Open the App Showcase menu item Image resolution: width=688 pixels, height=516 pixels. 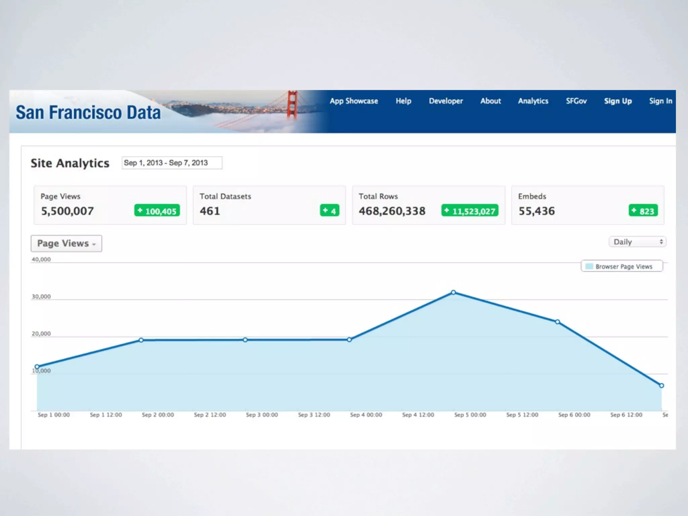tap(353, 101)
